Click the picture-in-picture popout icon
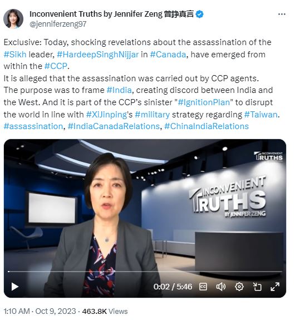The image size is (295, 320). click(257, 287)
